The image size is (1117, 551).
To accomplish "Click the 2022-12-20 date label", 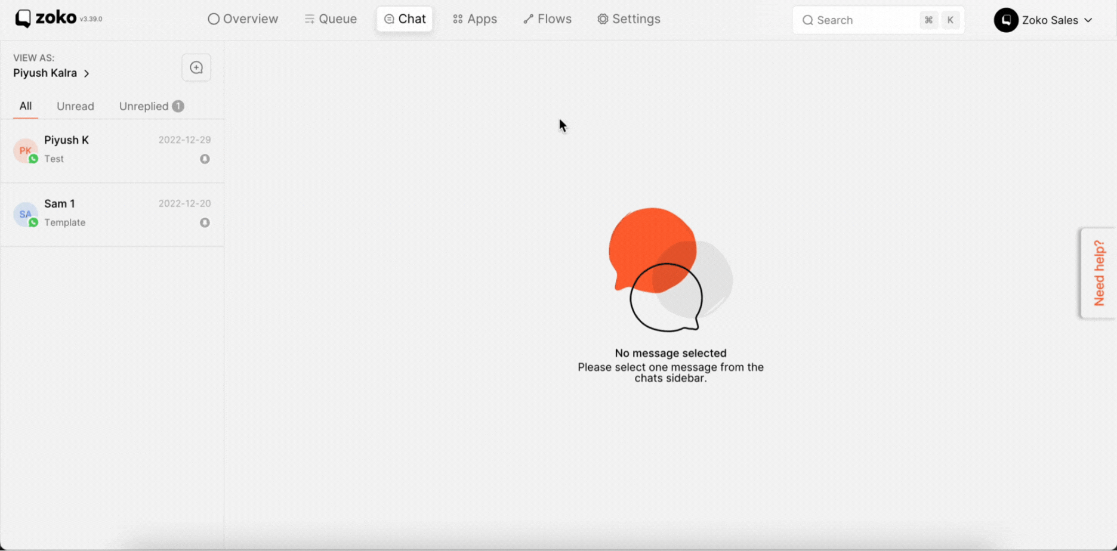I will click(x=184, y=203).
